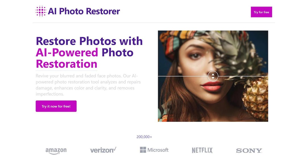Click the Restore Photos with headline
This screenshot has width=307, height=160.
89,41
